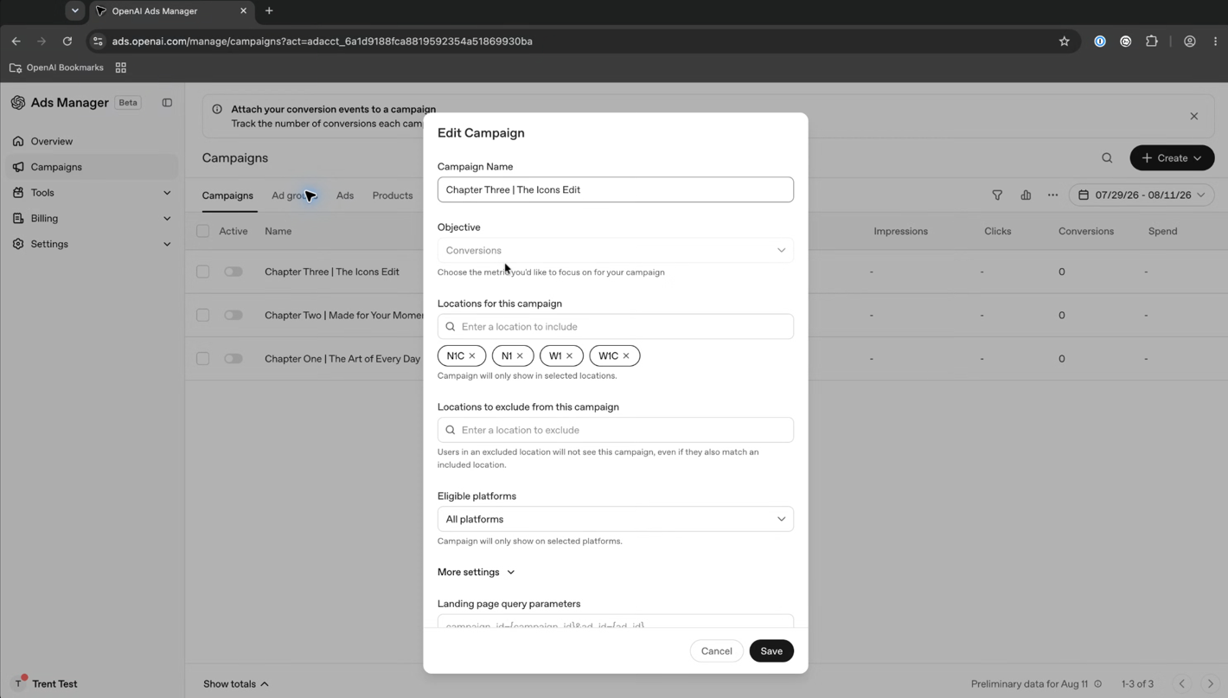Expand the Settings sidebar menu
The image size is (1228, 698).
point(93,244)
